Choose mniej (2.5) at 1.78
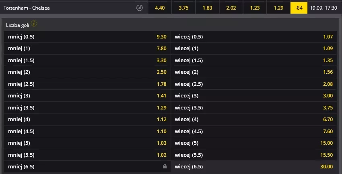Screen dimensions: 342x174 [x=87, y=84]
